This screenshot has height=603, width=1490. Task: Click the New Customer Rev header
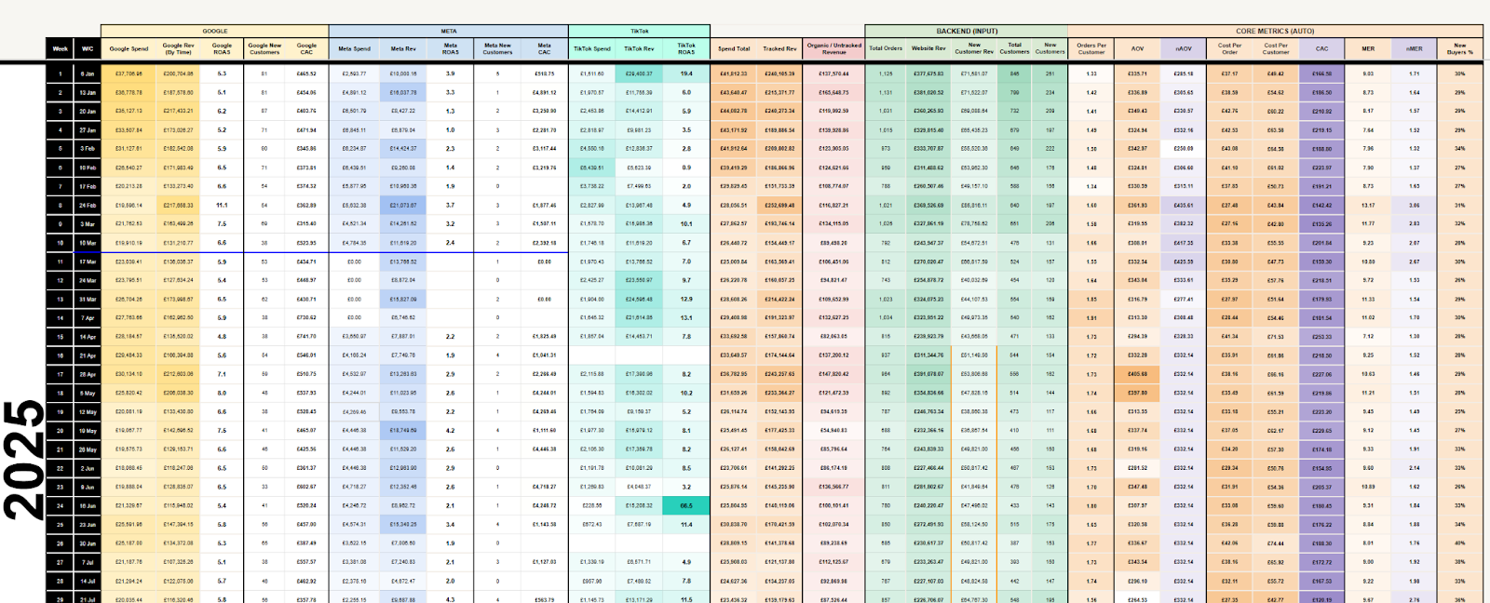[x=974, y=48]
